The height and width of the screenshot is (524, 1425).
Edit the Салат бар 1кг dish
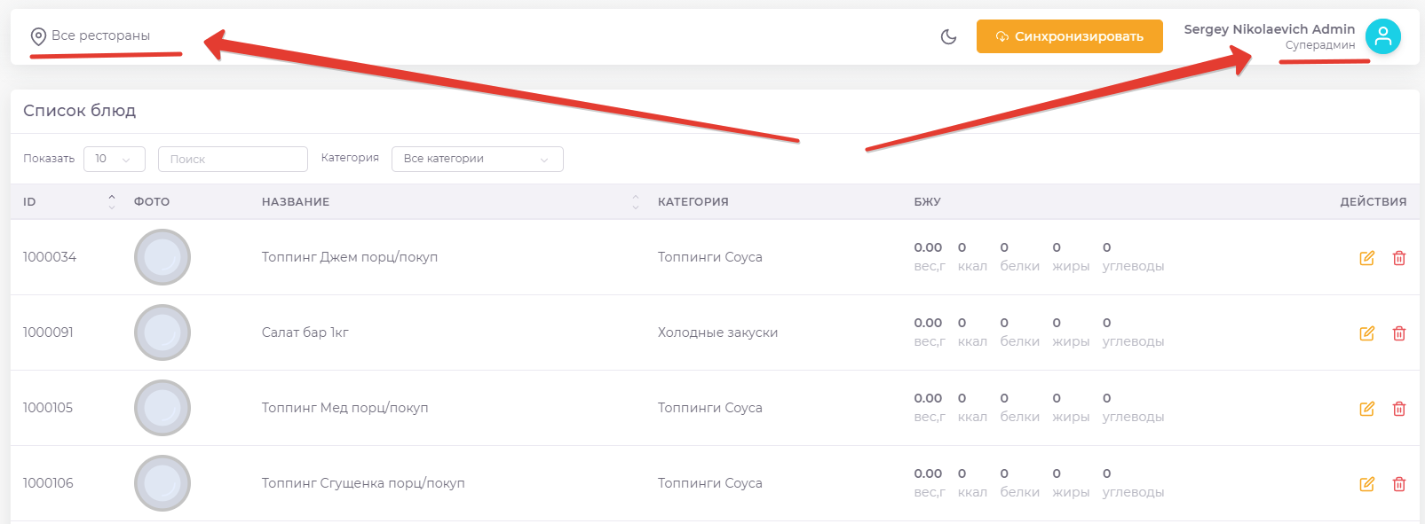click(x=1366, y=333)
